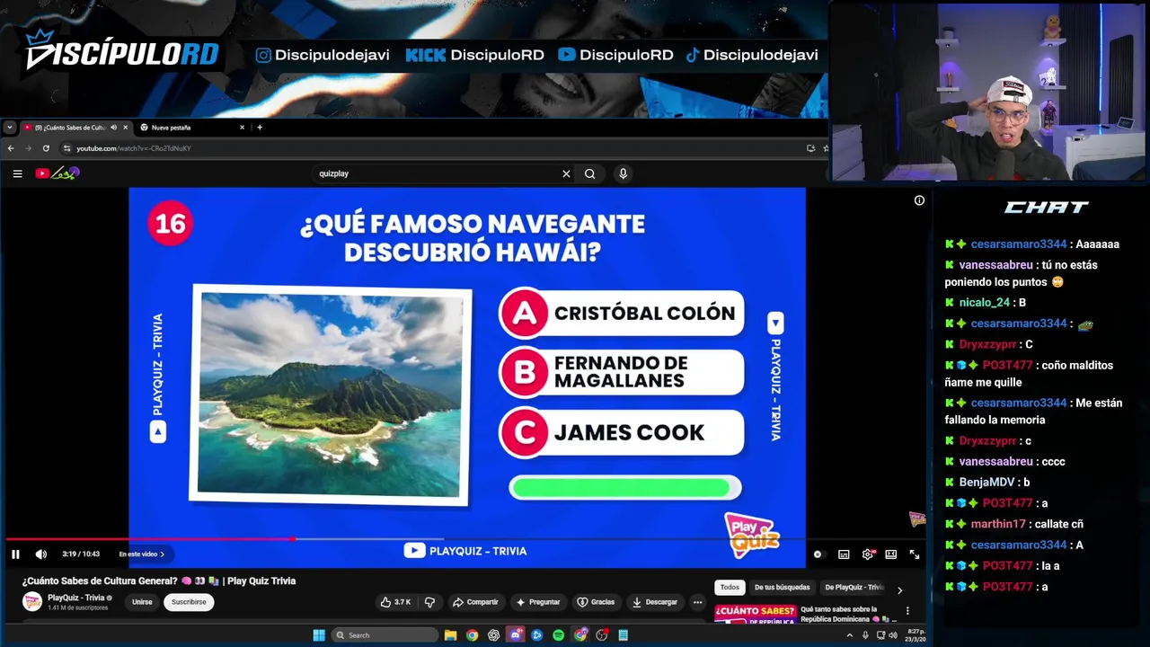Click the Unirse button
1150x647 pixels.
(142, 602)
